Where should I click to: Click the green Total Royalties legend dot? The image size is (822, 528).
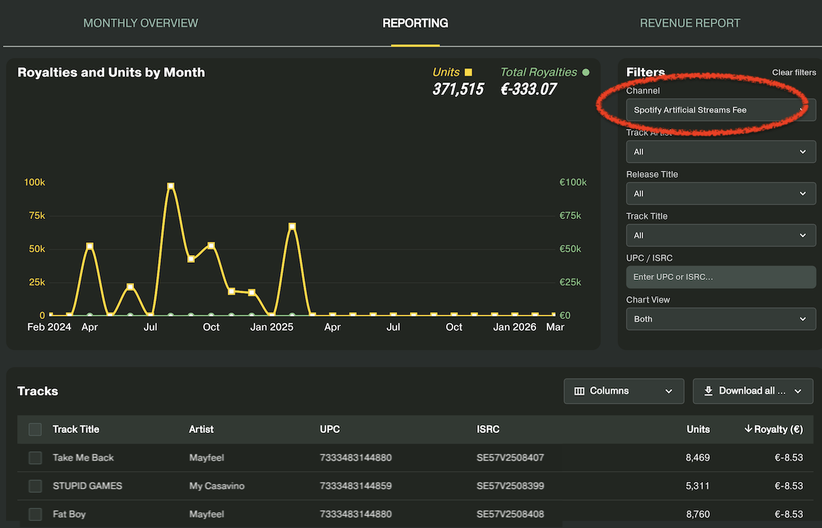coord(586,72)
